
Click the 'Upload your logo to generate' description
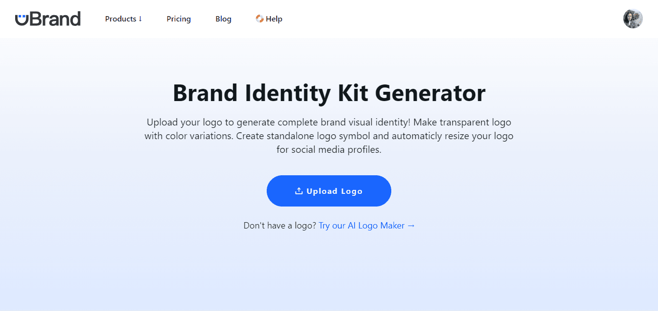[329, 136]
